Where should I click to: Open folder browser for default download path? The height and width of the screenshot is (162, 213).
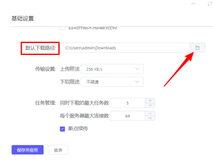pos(197,48)
